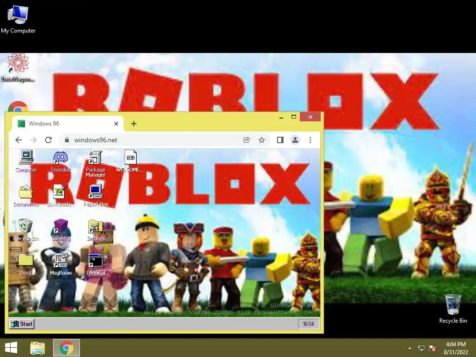The image size is (476, 357).
Task: Click the Windows 96 Start button
Action: [22, 324]
